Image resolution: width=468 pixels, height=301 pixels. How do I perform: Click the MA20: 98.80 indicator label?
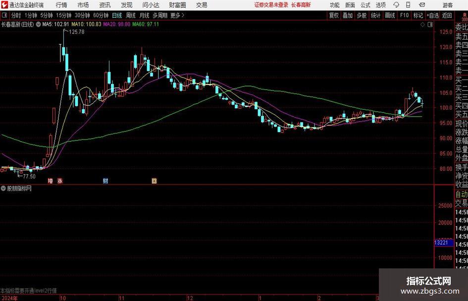(117, 24)
